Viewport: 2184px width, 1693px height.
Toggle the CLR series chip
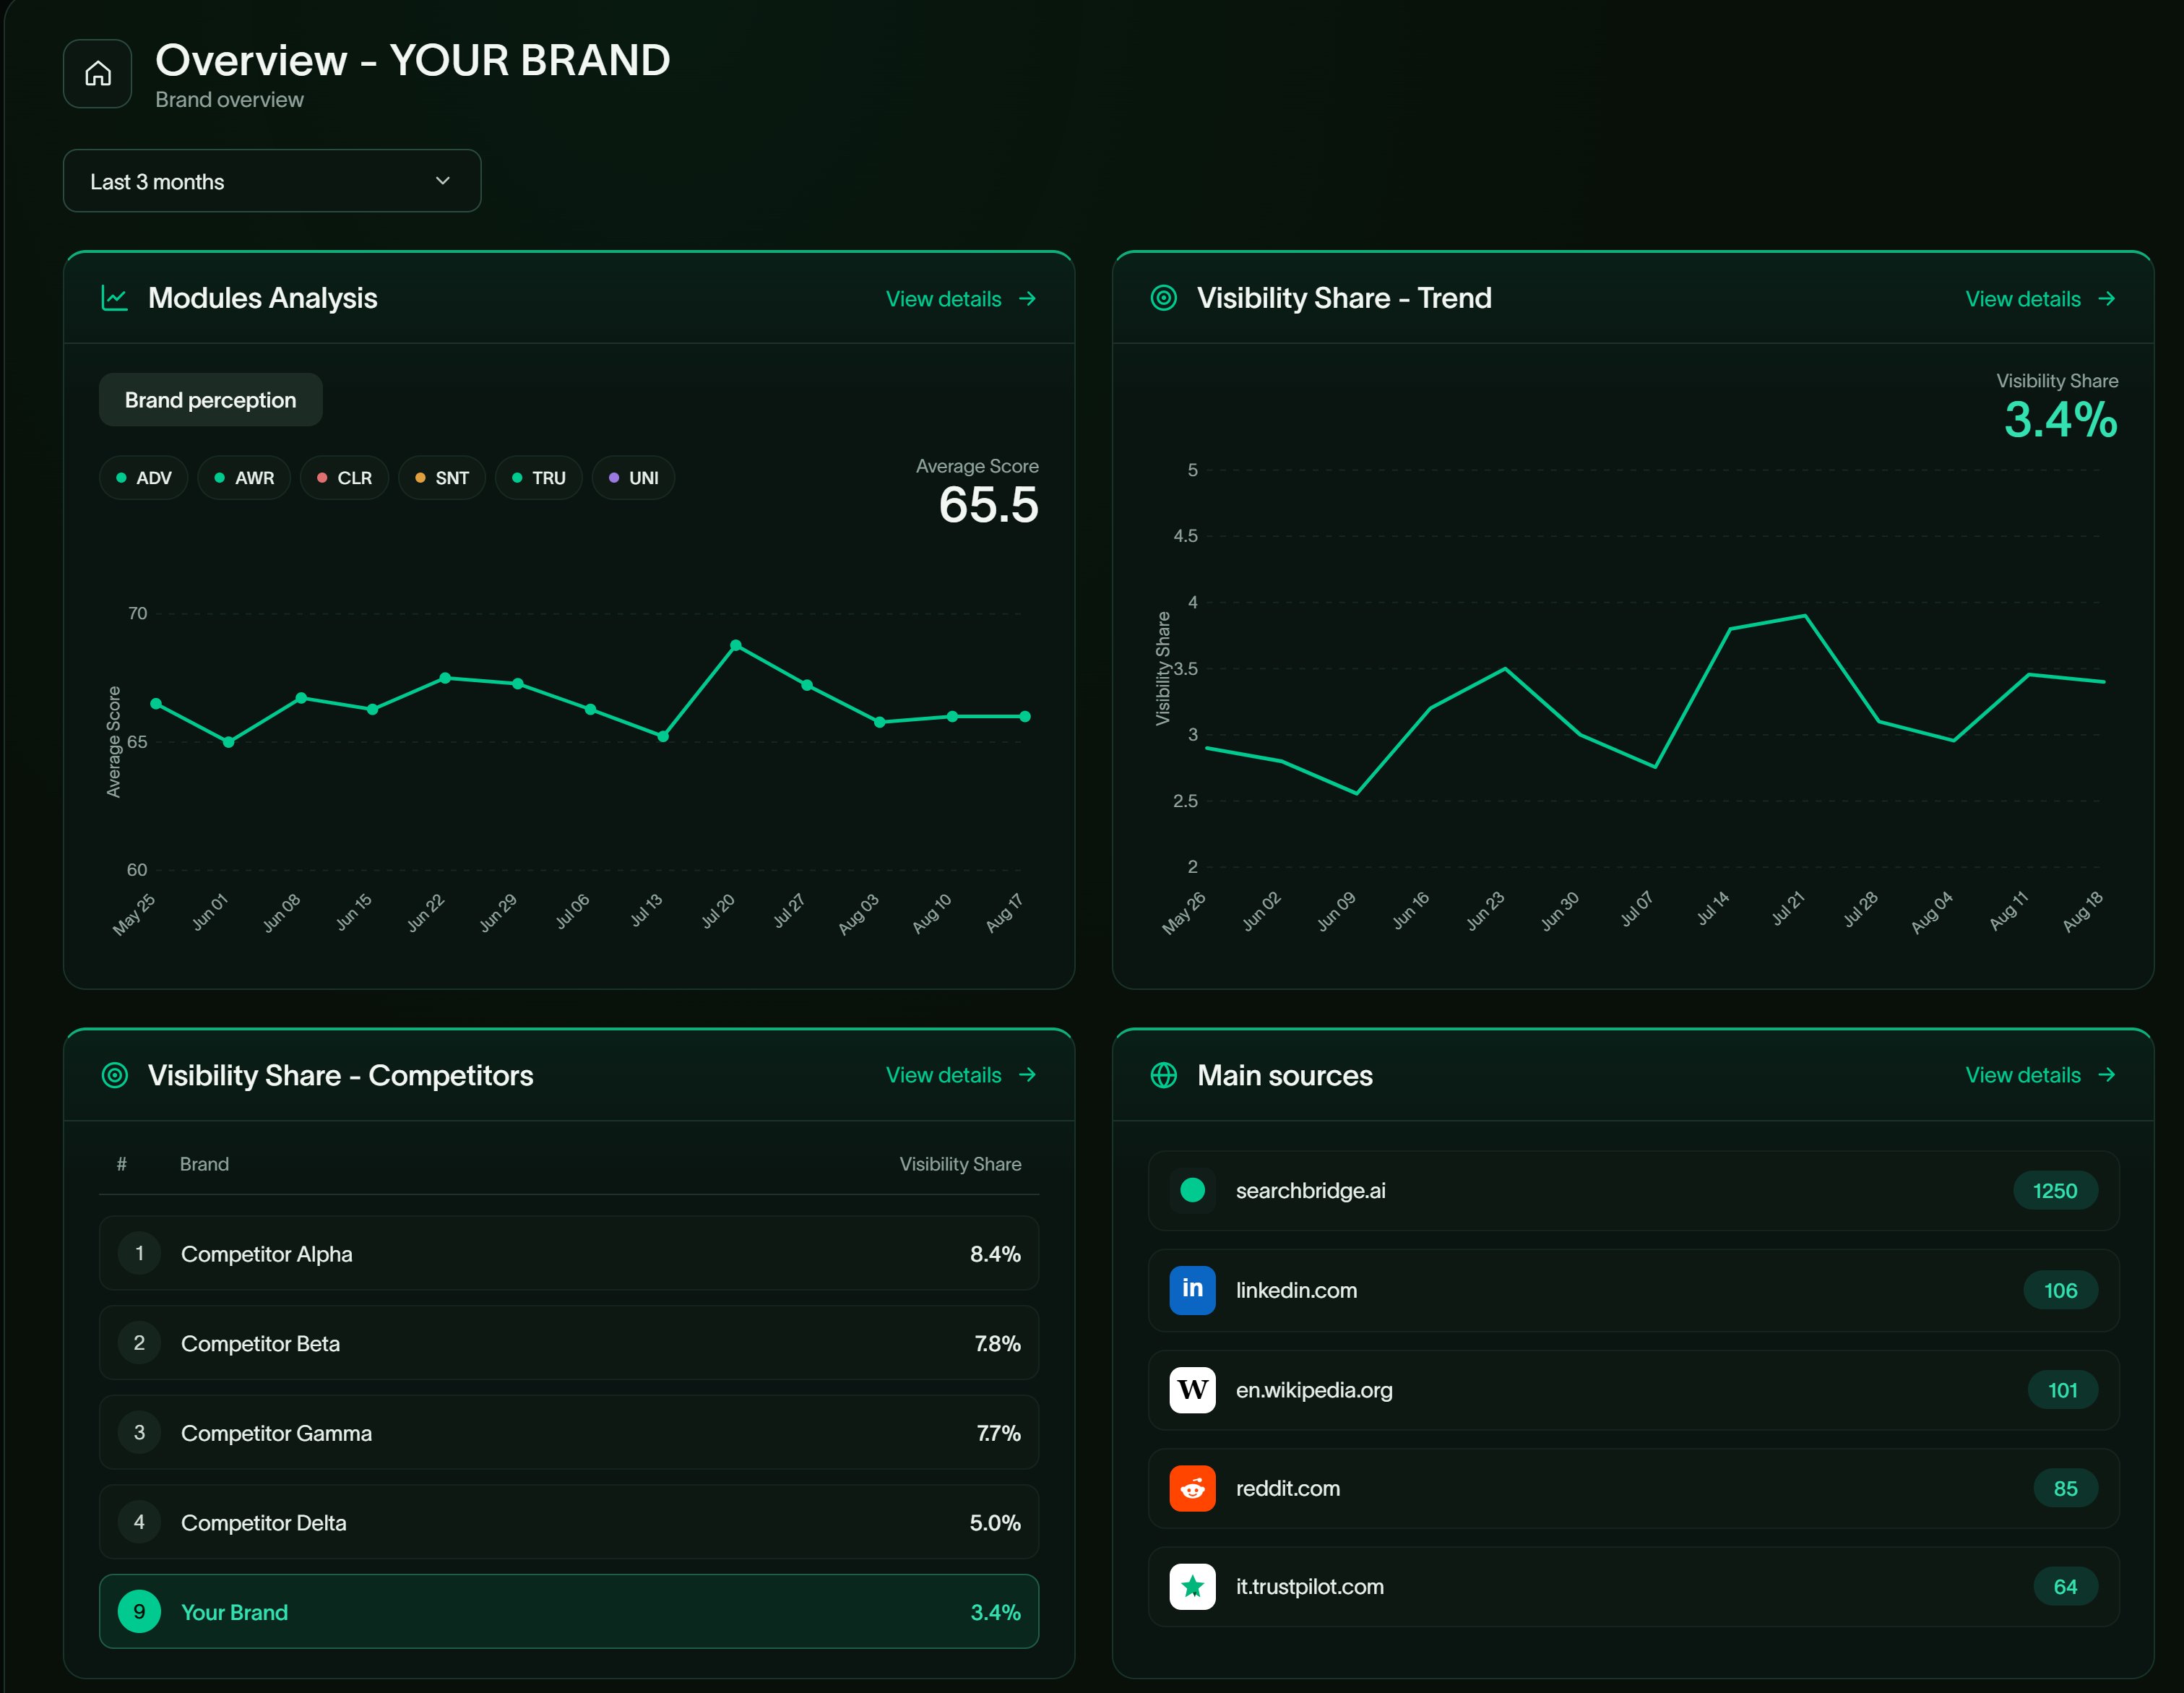[x=344, y=478]
